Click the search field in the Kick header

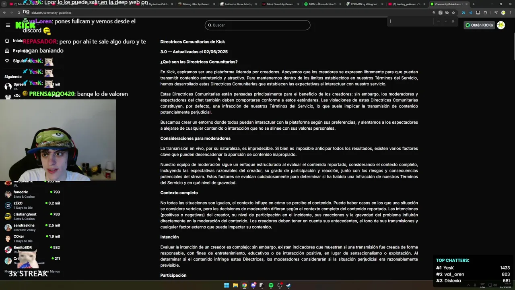point(257,25)
